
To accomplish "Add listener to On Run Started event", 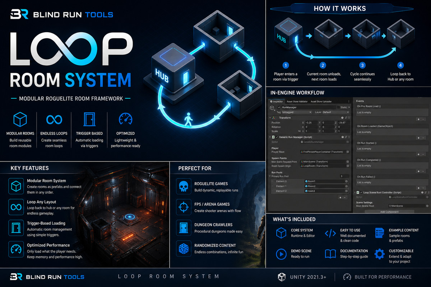I will 418,154.
